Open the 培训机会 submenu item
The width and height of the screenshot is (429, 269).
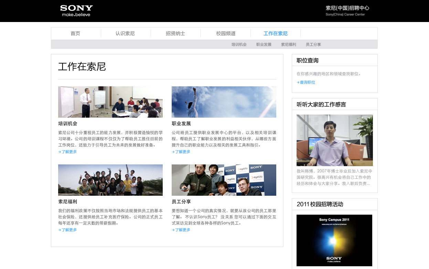pyautogui.click(x=239, y=44)
